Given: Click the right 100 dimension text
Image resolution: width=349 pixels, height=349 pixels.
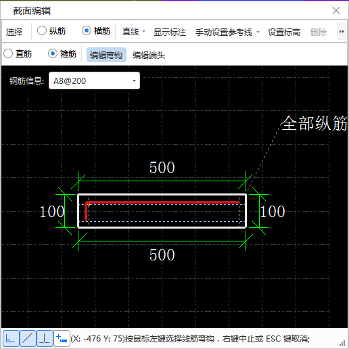Looking at the screenshot, I should [273, 212].
